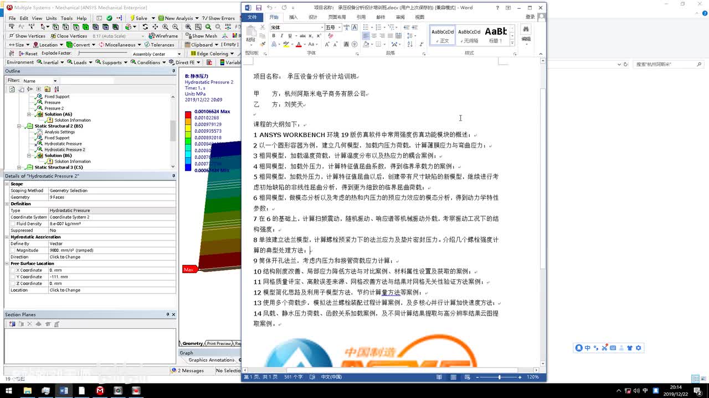
Task: Toggle the Z Coordinate parameter checkbox
Action: click(x=13, y=284)
